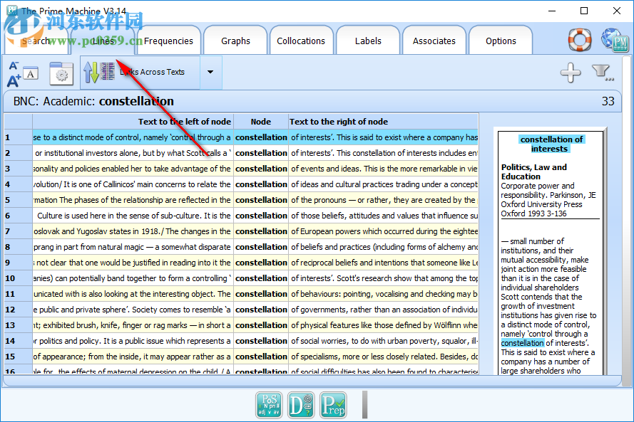Open the filter funnel icon
634x422 pixels.
(x=603, y=73)
